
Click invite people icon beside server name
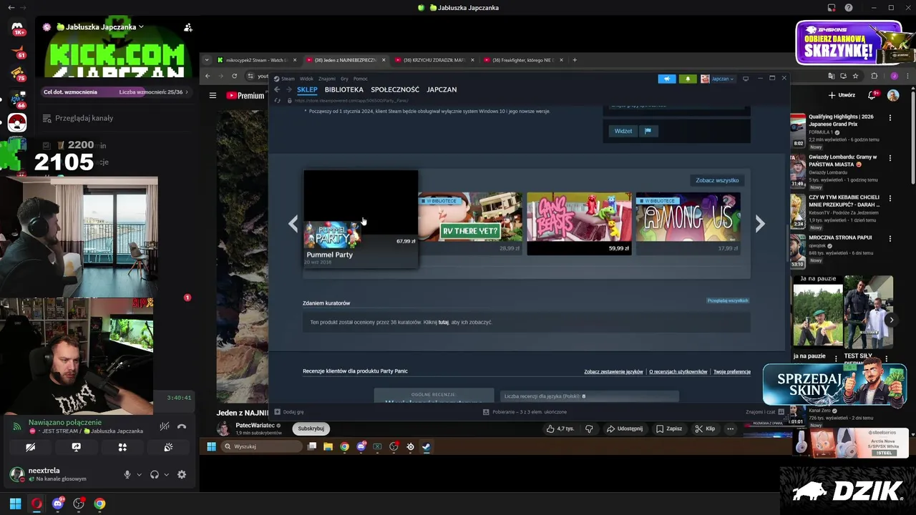[187, 27]
